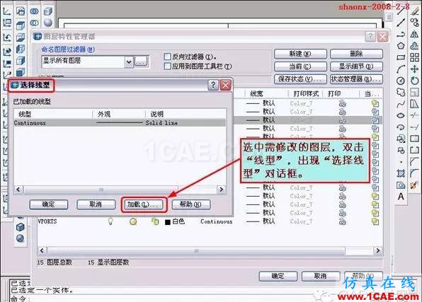Switch to Top view cube icon

[x=21, y=25]
